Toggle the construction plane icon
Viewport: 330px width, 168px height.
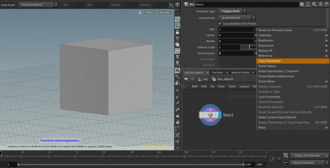(x=178, y=26)
